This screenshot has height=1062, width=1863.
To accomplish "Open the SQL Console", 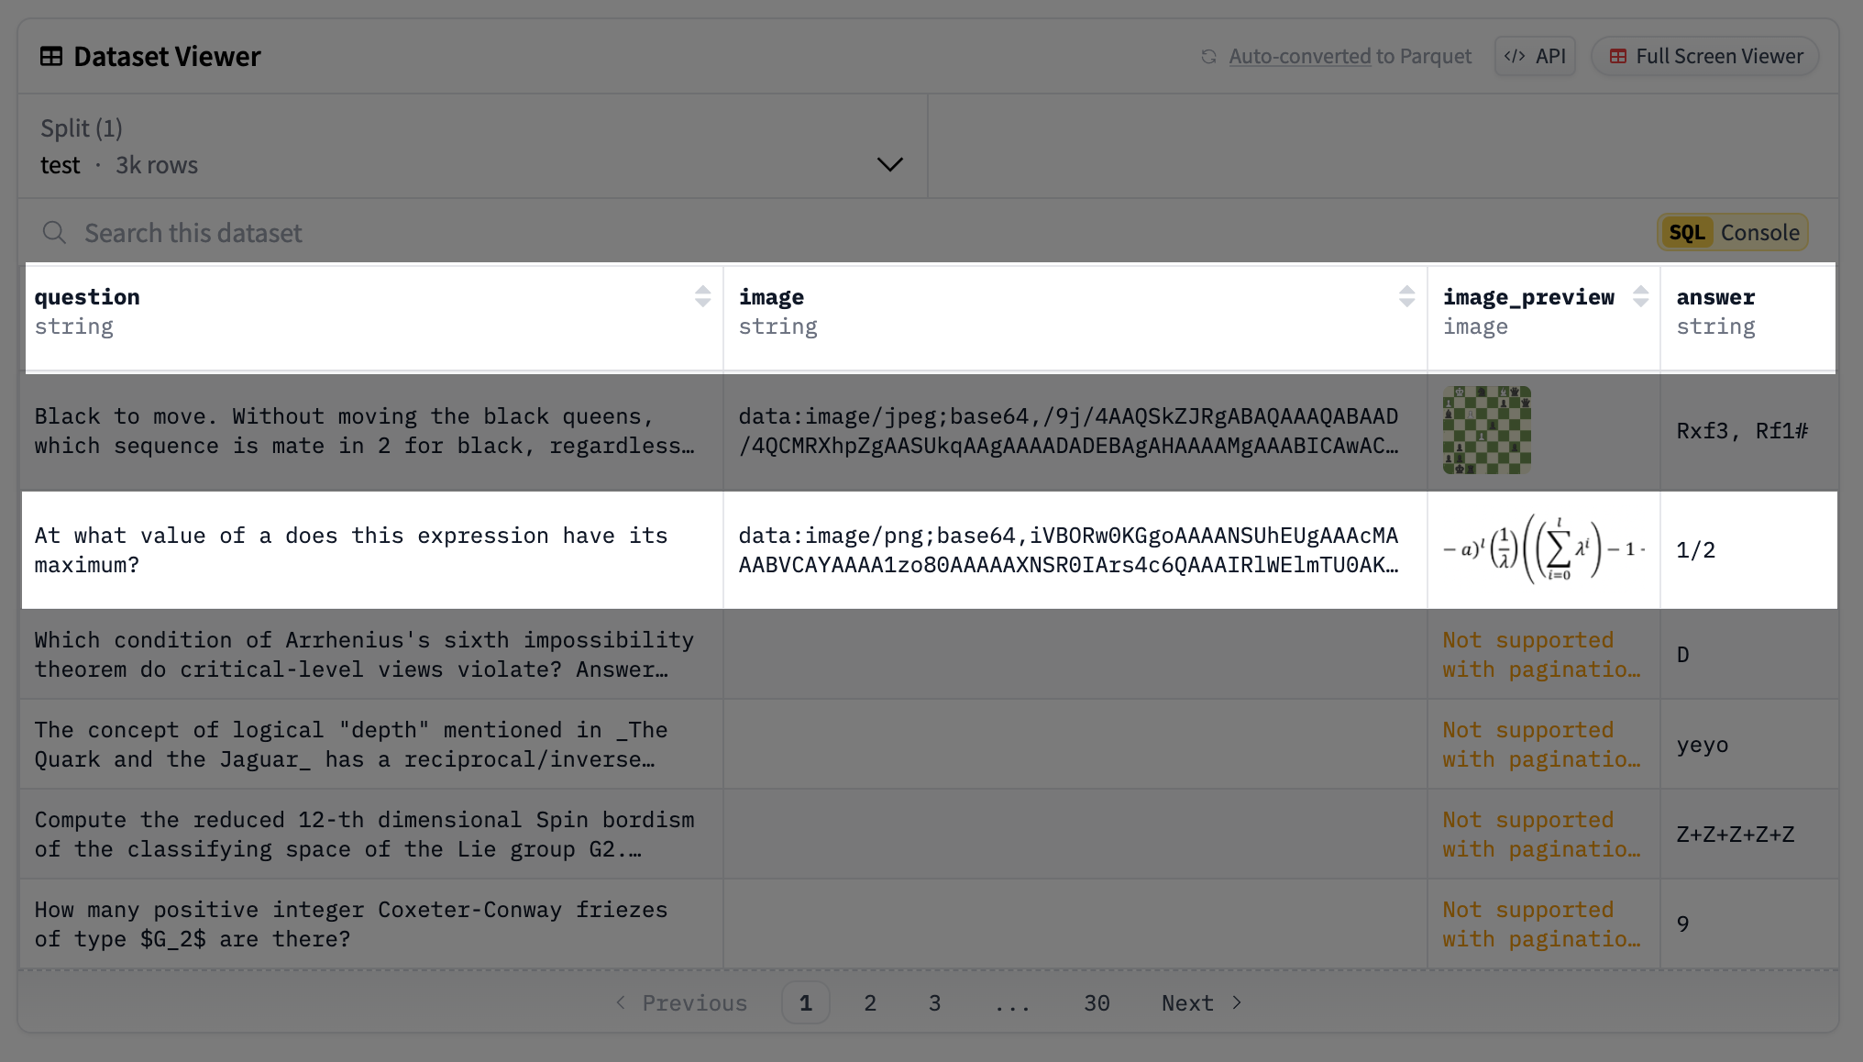I will (1733, 233).
